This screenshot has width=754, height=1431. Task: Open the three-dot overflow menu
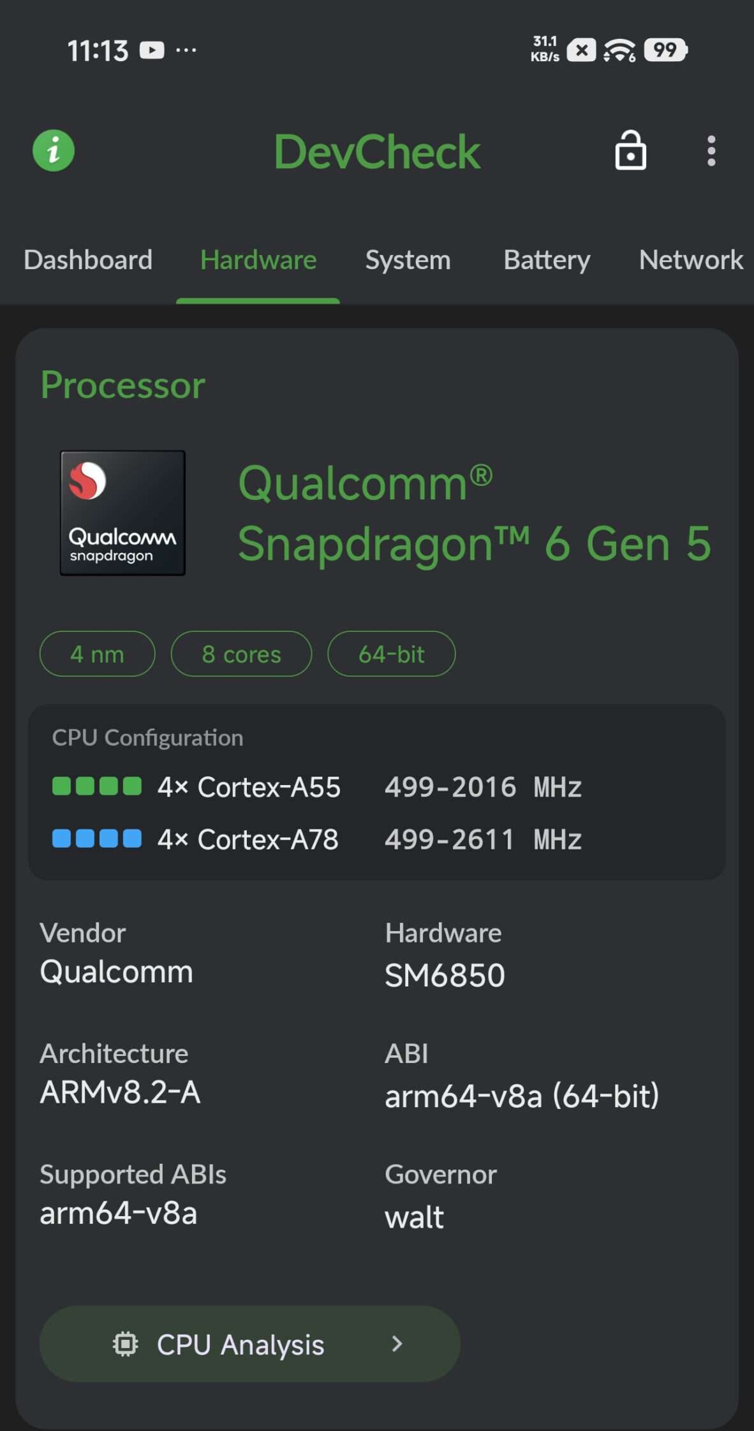[711, 151]
